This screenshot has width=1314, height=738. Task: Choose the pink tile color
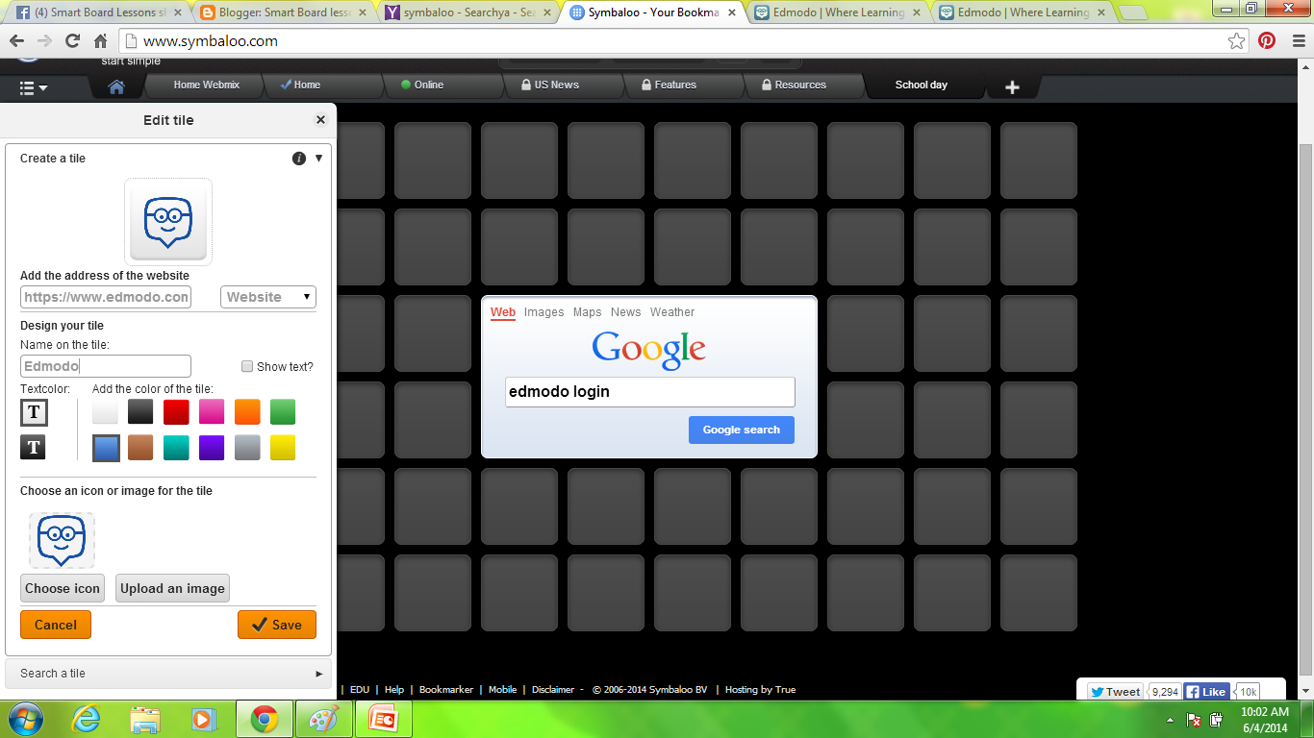[212, 412]
